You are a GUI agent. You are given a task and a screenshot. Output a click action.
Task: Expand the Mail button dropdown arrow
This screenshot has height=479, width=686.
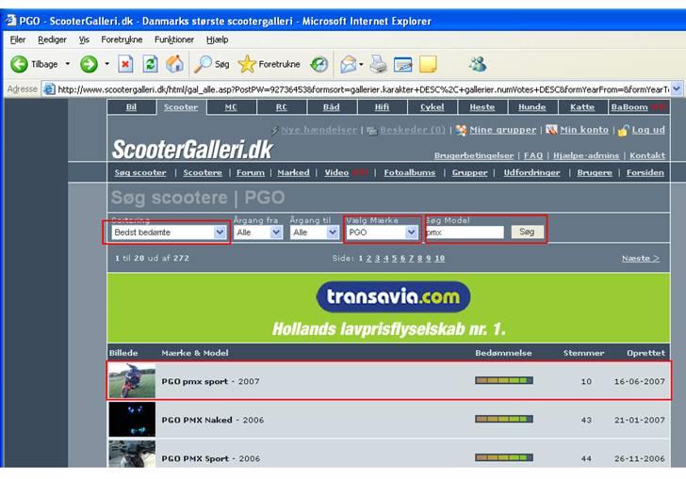(361, 64)
